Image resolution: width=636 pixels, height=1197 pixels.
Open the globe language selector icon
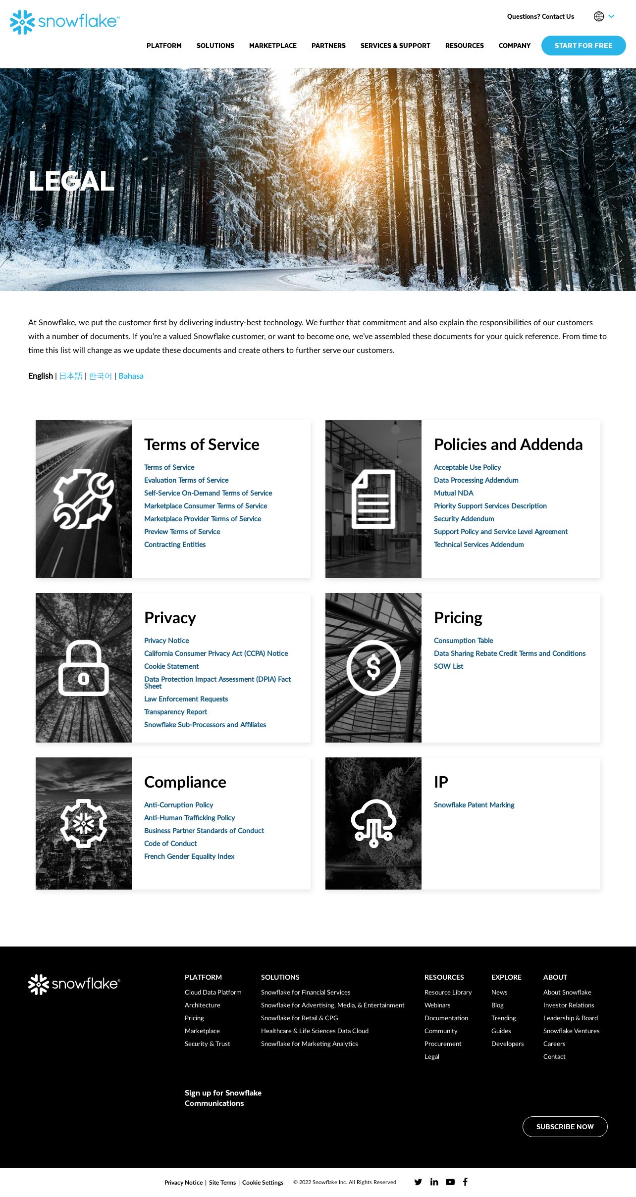coord(599,16)
